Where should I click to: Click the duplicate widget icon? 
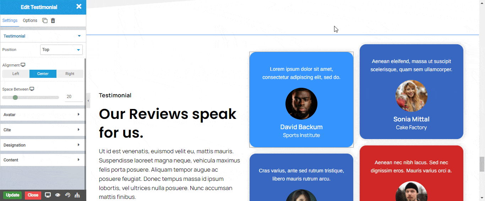[45, 21]
